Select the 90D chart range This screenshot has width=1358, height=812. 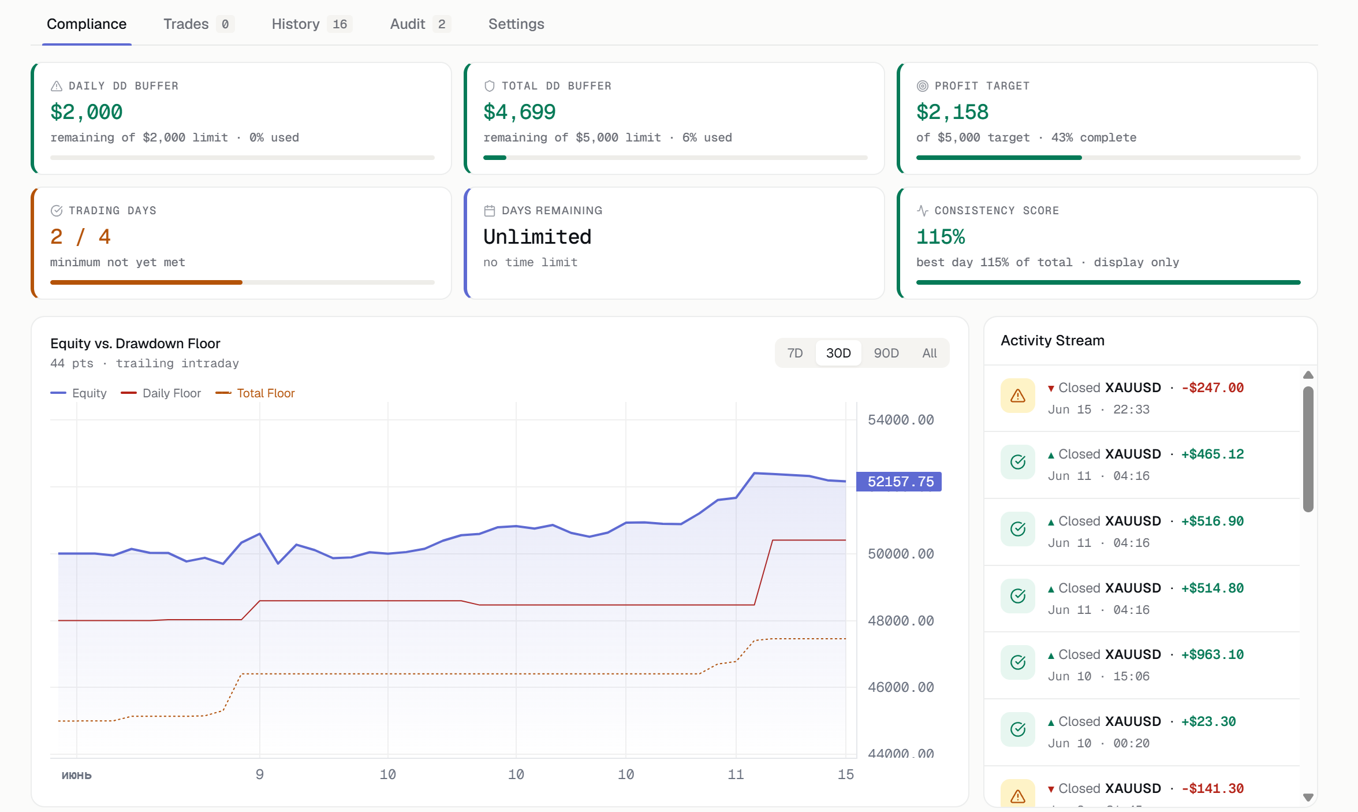(x=886, y=353)
